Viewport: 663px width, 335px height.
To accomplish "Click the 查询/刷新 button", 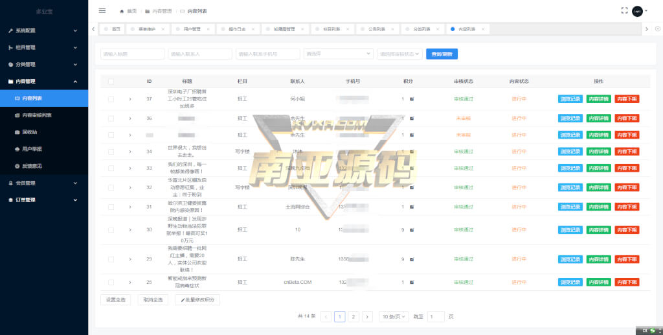I will pos(442,54).
